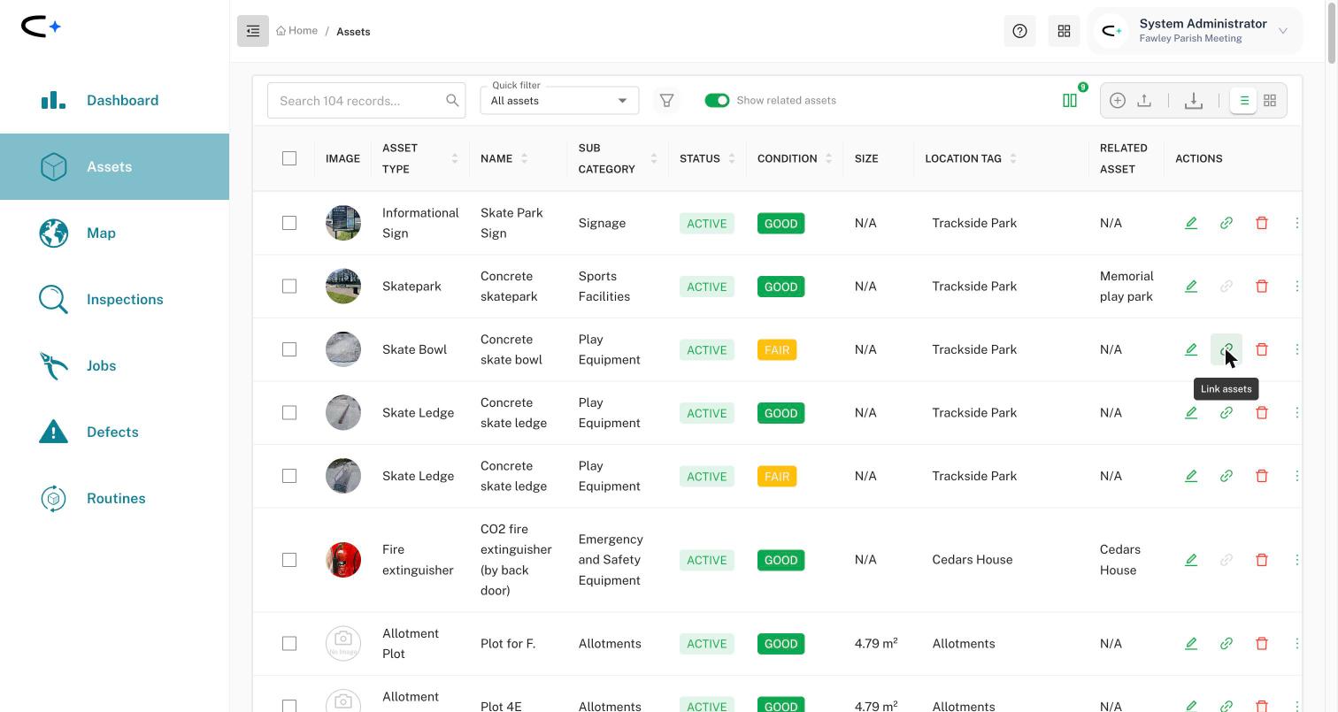Sort by Condition column

(828, 158)
